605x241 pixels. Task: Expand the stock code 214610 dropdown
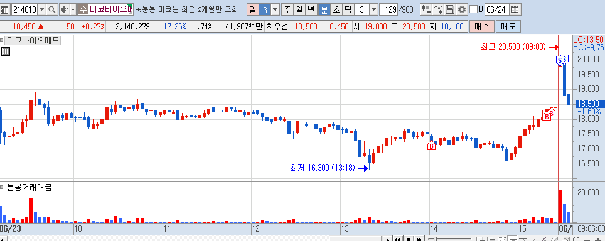(41, 9)
